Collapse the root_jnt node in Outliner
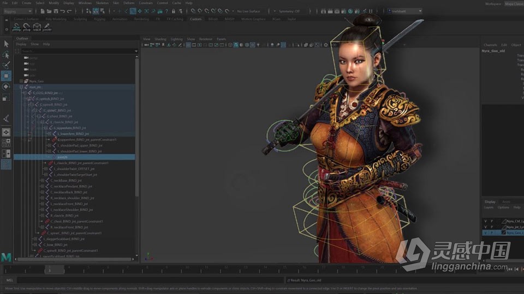This screenshot has height=294, width=524. point(21,87)
